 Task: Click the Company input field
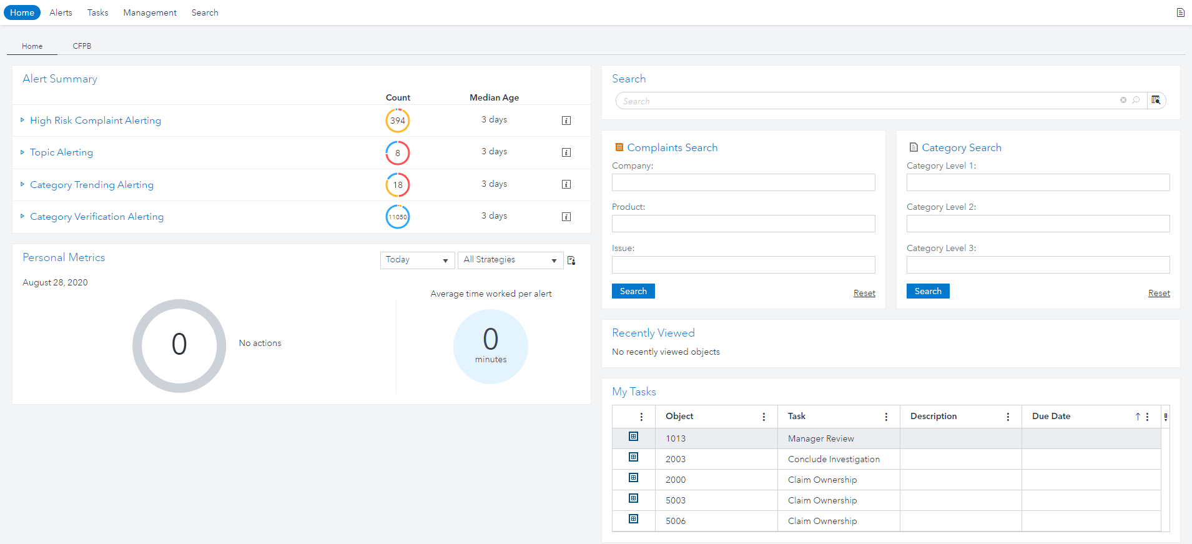(743, 182)
